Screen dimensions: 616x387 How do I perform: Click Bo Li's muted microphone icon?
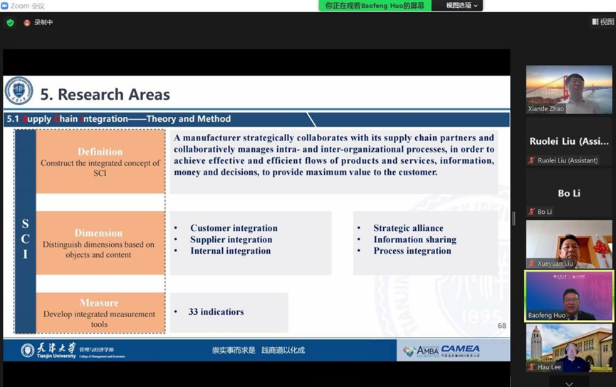(531, 212)
